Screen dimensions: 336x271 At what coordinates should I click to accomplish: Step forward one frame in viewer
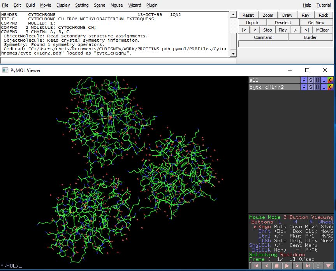297,266
